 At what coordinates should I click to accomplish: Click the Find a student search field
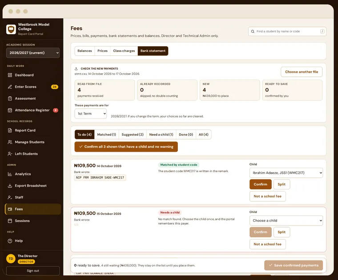tap(287, 32)
